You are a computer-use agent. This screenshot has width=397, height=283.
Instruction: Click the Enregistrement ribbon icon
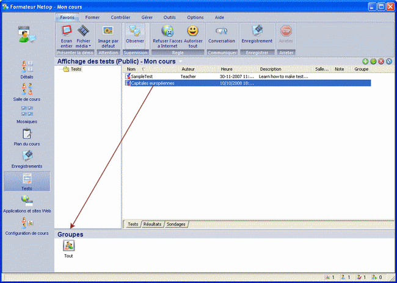(257, 31)
